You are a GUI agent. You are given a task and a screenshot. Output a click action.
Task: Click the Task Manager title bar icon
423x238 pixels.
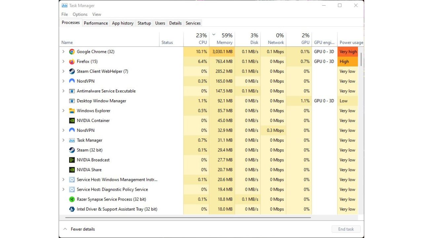pyautogui.click(x=64, y=5)
